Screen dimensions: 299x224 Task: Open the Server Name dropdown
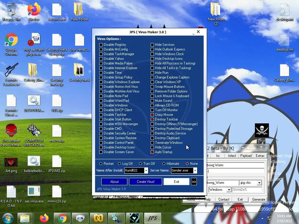[195, 170]
